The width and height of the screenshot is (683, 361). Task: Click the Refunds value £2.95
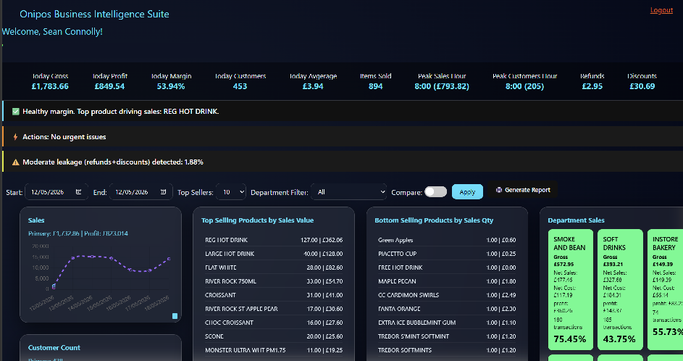pos(592,86)
